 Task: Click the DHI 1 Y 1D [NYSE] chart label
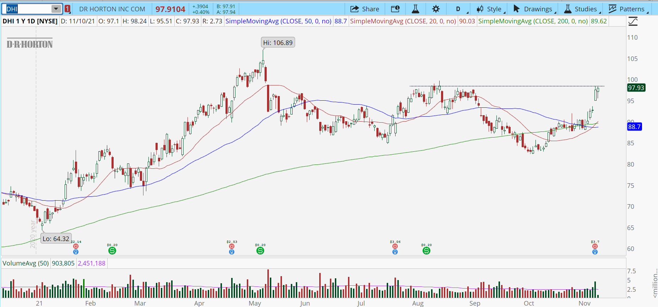click(30, 21)
